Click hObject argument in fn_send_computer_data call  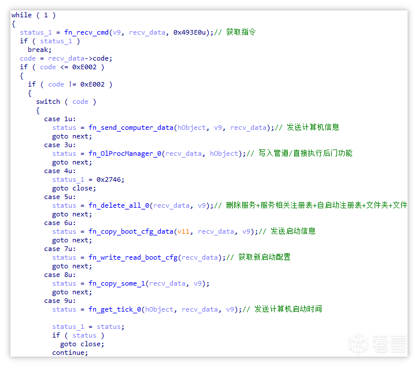point(192,128)
